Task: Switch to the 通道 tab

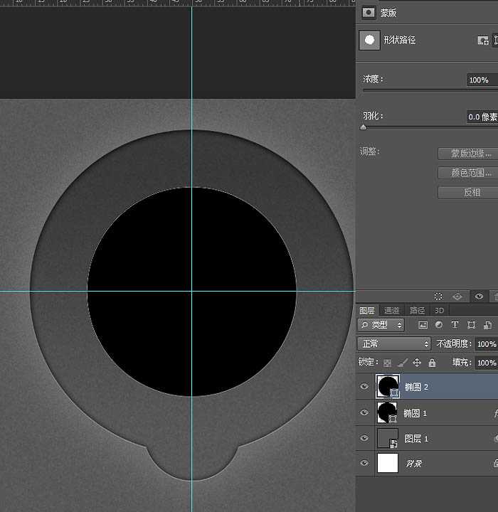Action: [x=392, y=310]
